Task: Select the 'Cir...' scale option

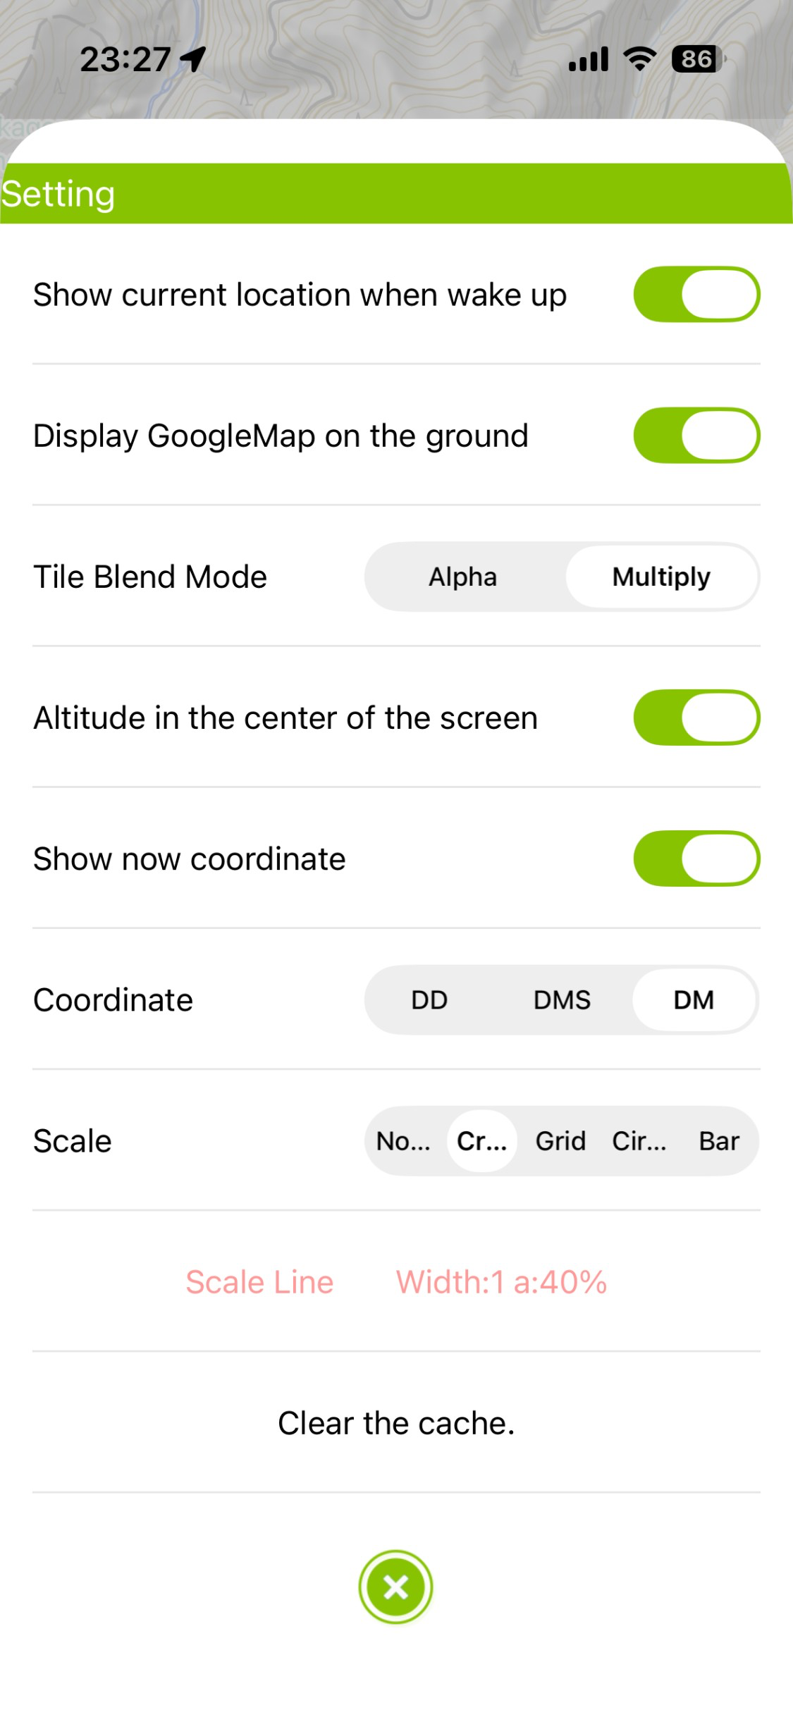Action: point(639,1140)
